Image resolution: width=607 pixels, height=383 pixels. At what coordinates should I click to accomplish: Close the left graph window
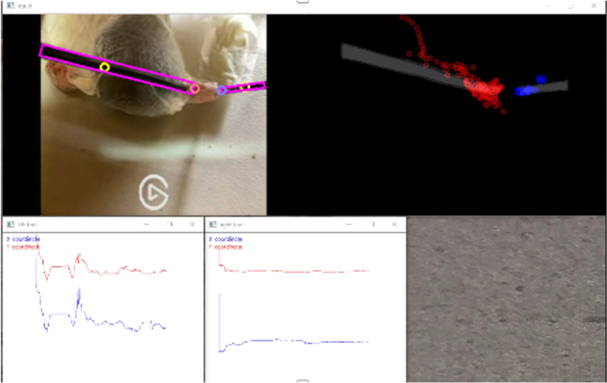[x=192, y=224]
